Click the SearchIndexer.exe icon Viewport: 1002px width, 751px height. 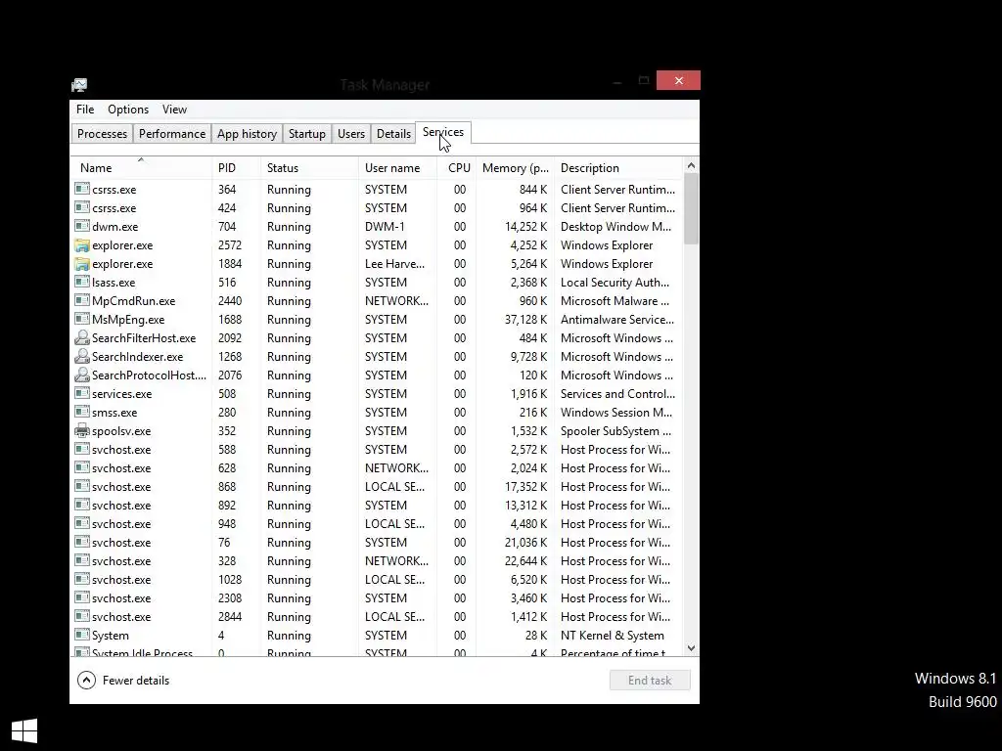82,356
